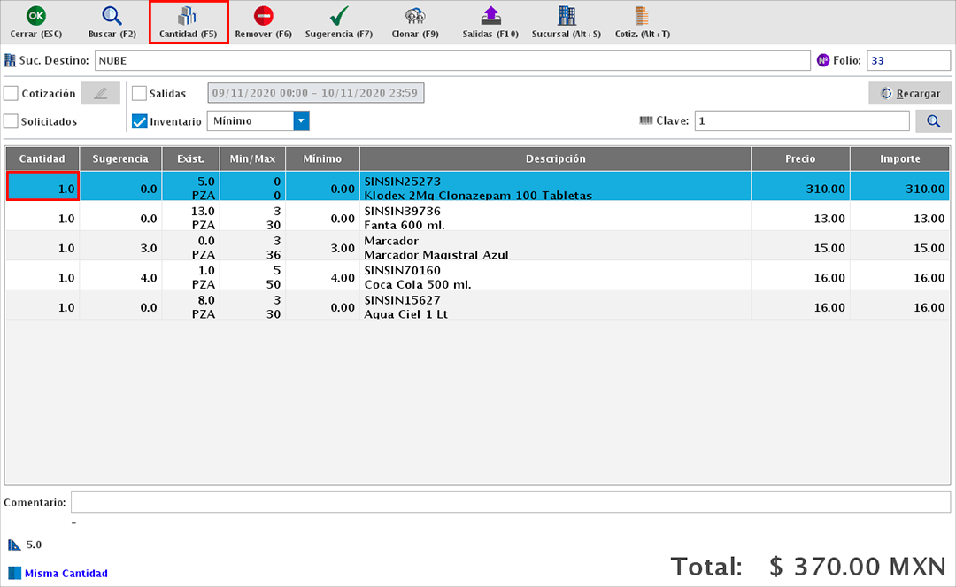The image size is (956, 587).
Task: Click into the Comentario text field
Action: coord(510,502)
